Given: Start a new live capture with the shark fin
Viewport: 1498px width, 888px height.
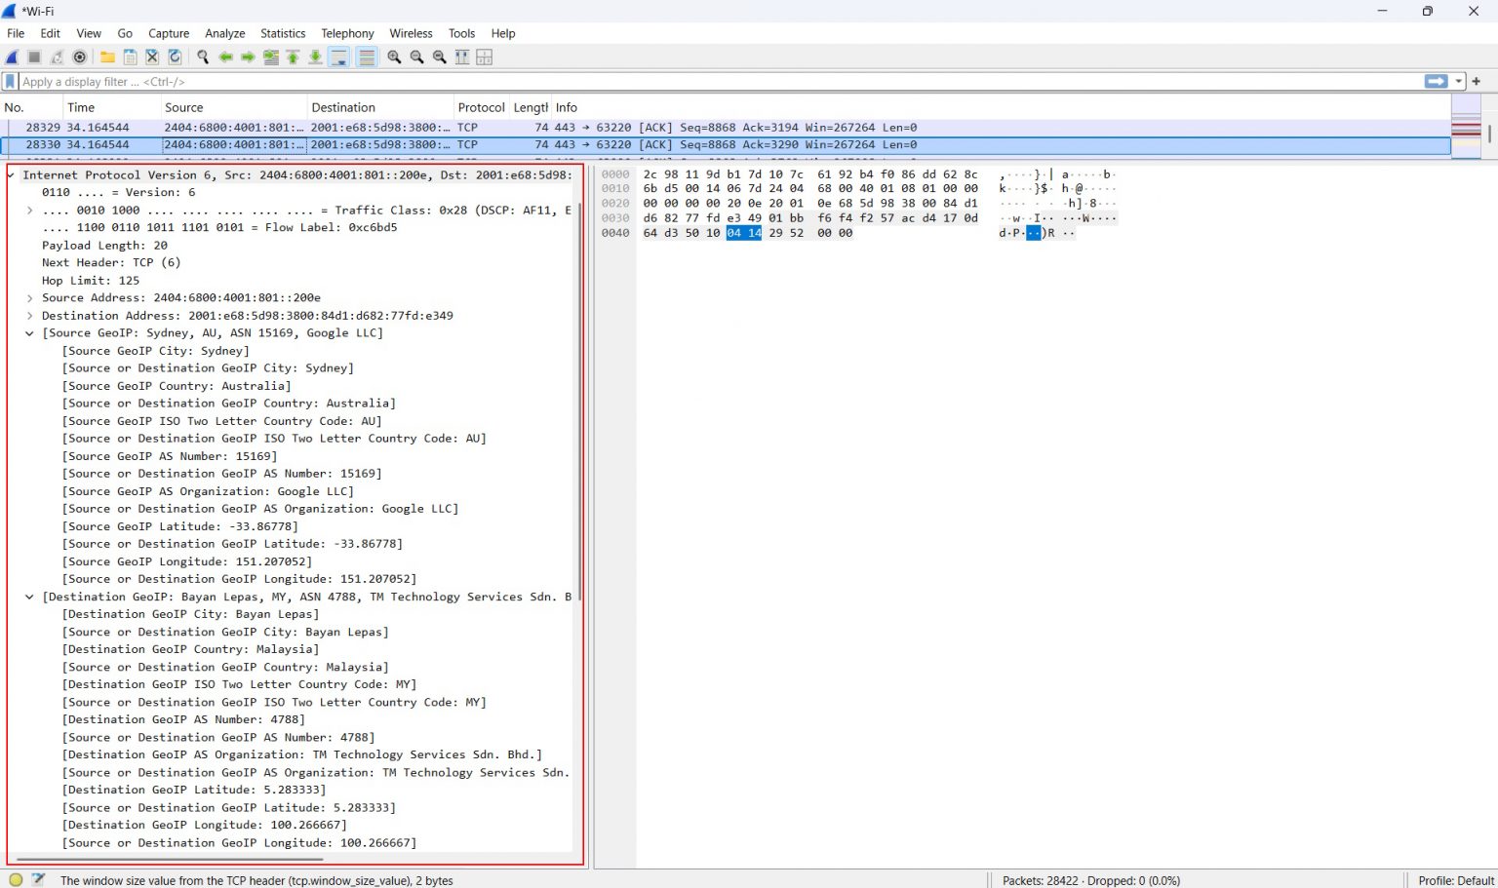Looking at the screenshot, I should (x=12, y=57).
